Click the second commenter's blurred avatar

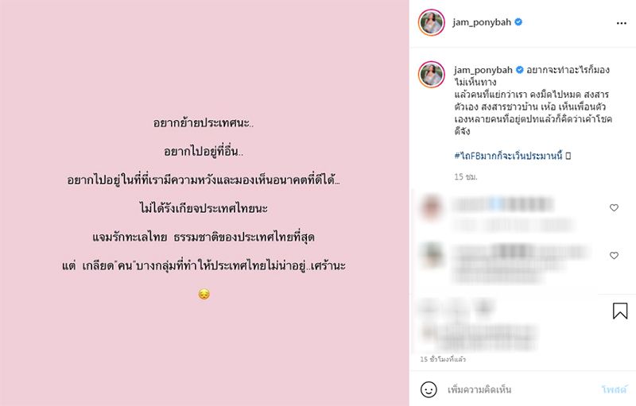coord(432,255)
